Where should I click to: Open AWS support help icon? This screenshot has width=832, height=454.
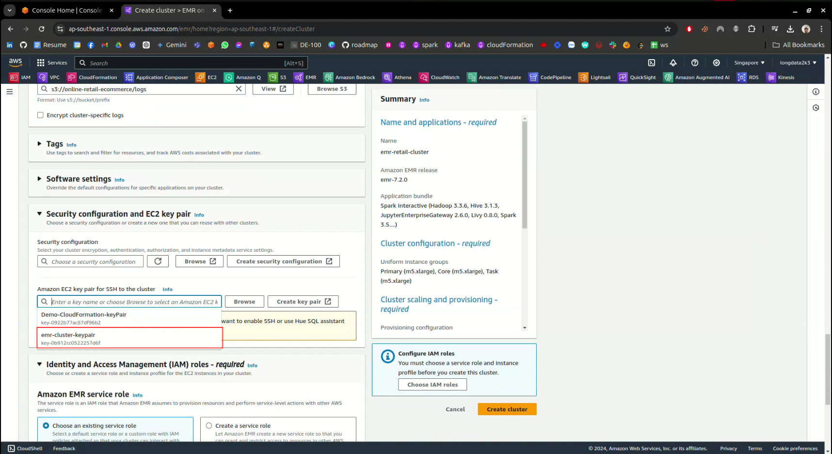(x=695, y=63)
